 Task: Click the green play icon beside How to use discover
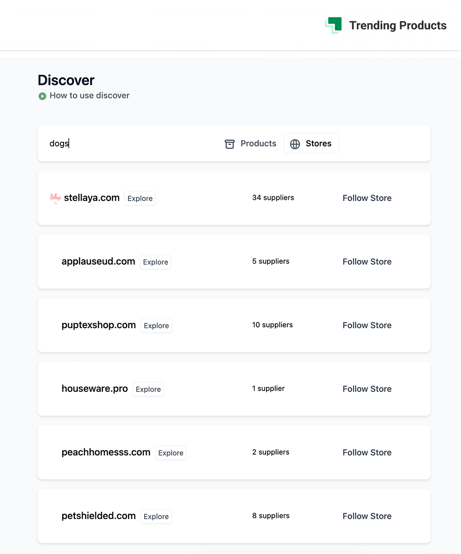42,96
